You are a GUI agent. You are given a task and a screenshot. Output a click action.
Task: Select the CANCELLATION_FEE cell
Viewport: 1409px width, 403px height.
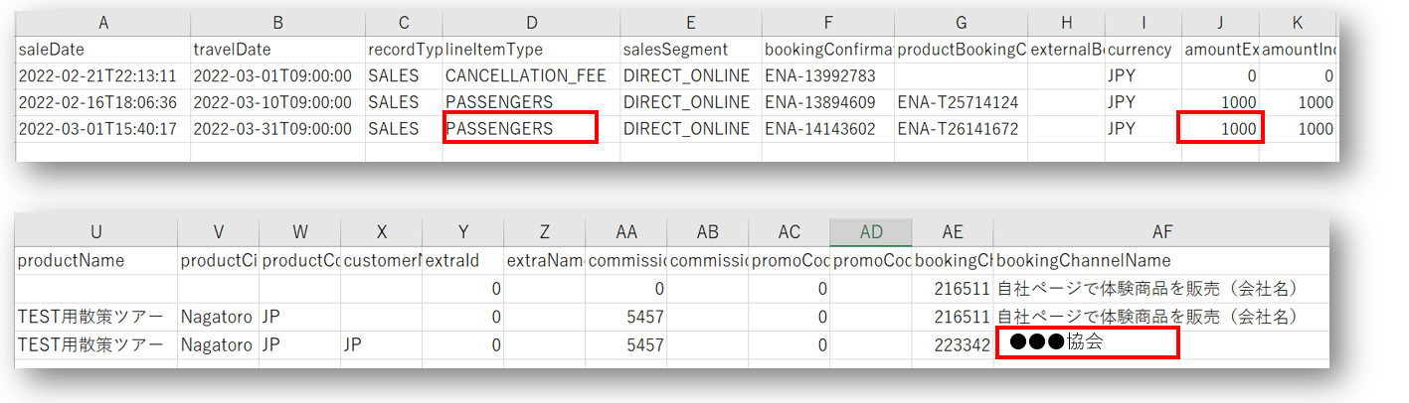[526, 75]
